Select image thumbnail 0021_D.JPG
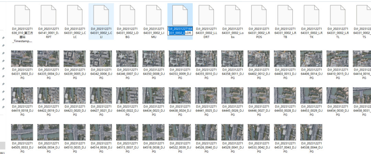Image resolution: width=371 pixels, height=154 pixels. coord(101,95)
